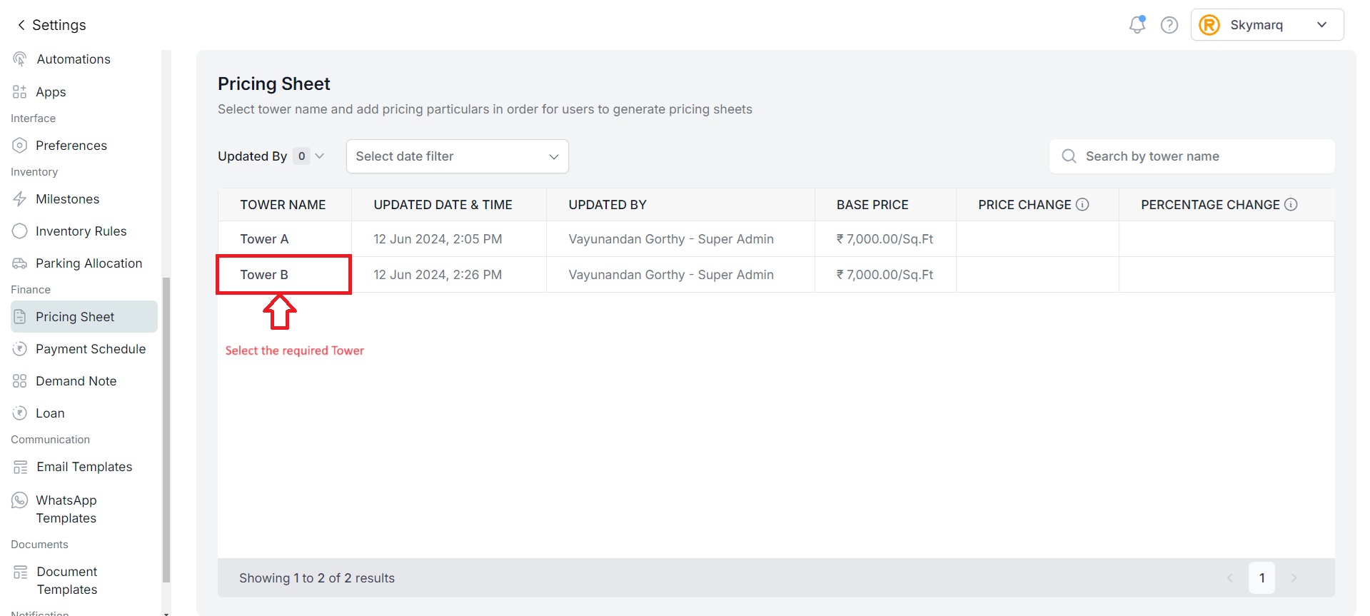This screenshot has height=616, width=1370.
Task: Open the notifications bell icon
Action: click(x=1137, y=25)
